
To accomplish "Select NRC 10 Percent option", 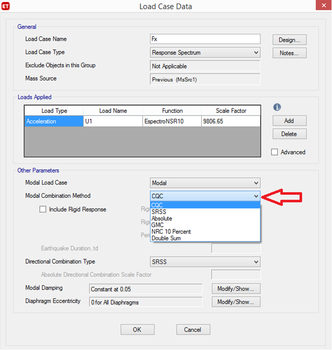I will [171, 232].
